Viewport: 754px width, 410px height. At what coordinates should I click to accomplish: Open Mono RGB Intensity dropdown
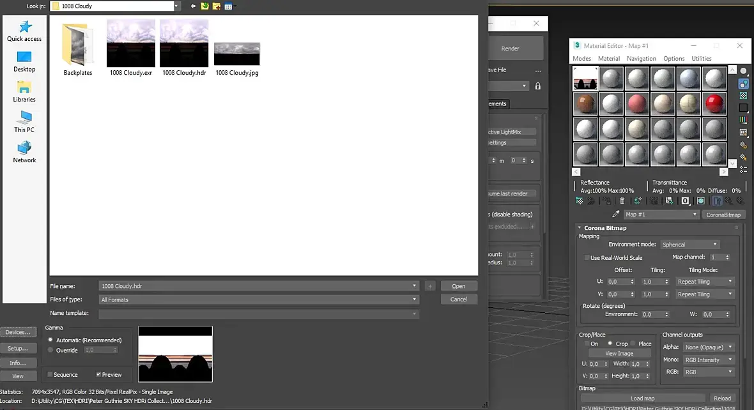(x=709, y=360)
